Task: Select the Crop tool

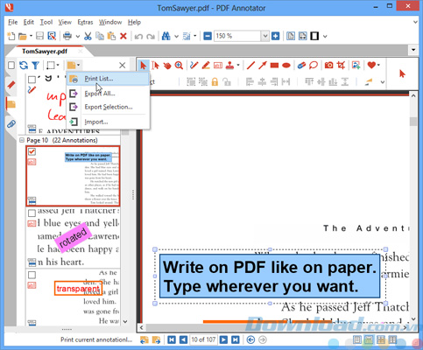Action: pos(341,65)
